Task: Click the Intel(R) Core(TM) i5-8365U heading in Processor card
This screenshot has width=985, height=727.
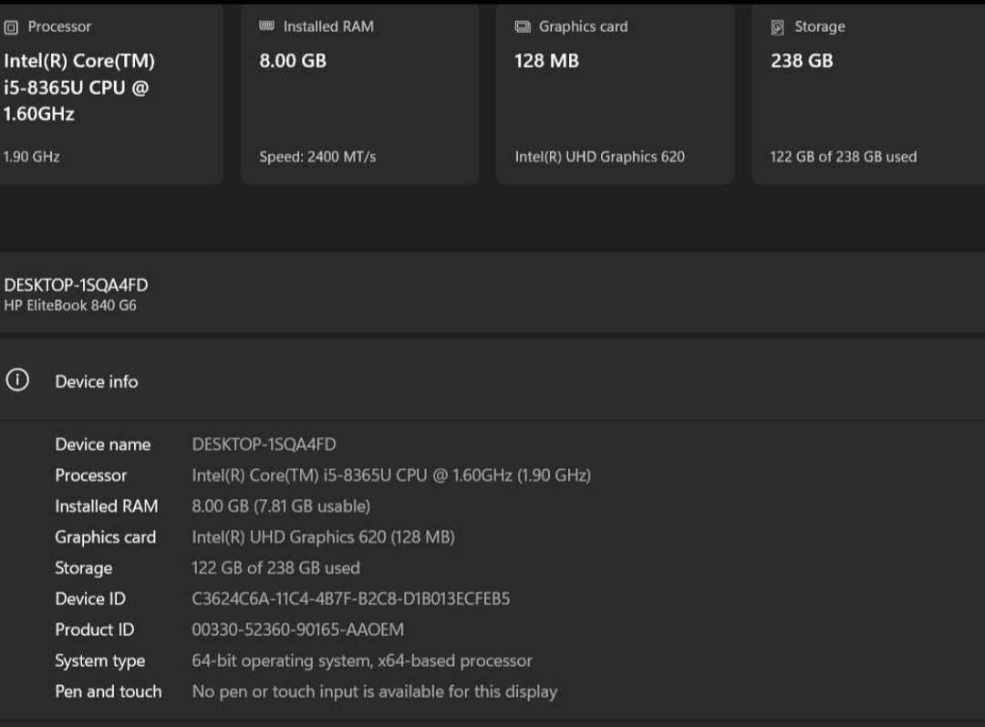Action: (79, 88)
